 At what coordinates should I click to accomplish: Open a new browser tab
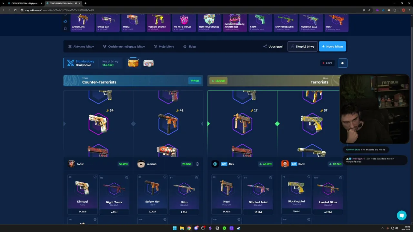click(x=86, y=3)
